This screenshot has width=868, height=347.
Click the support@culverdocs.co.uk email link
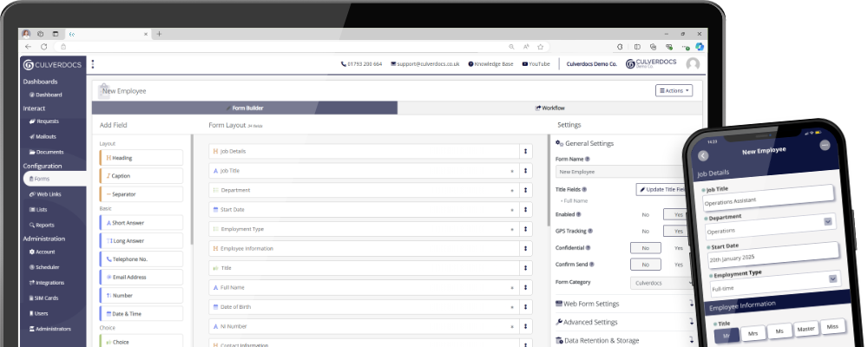(425, 64)
